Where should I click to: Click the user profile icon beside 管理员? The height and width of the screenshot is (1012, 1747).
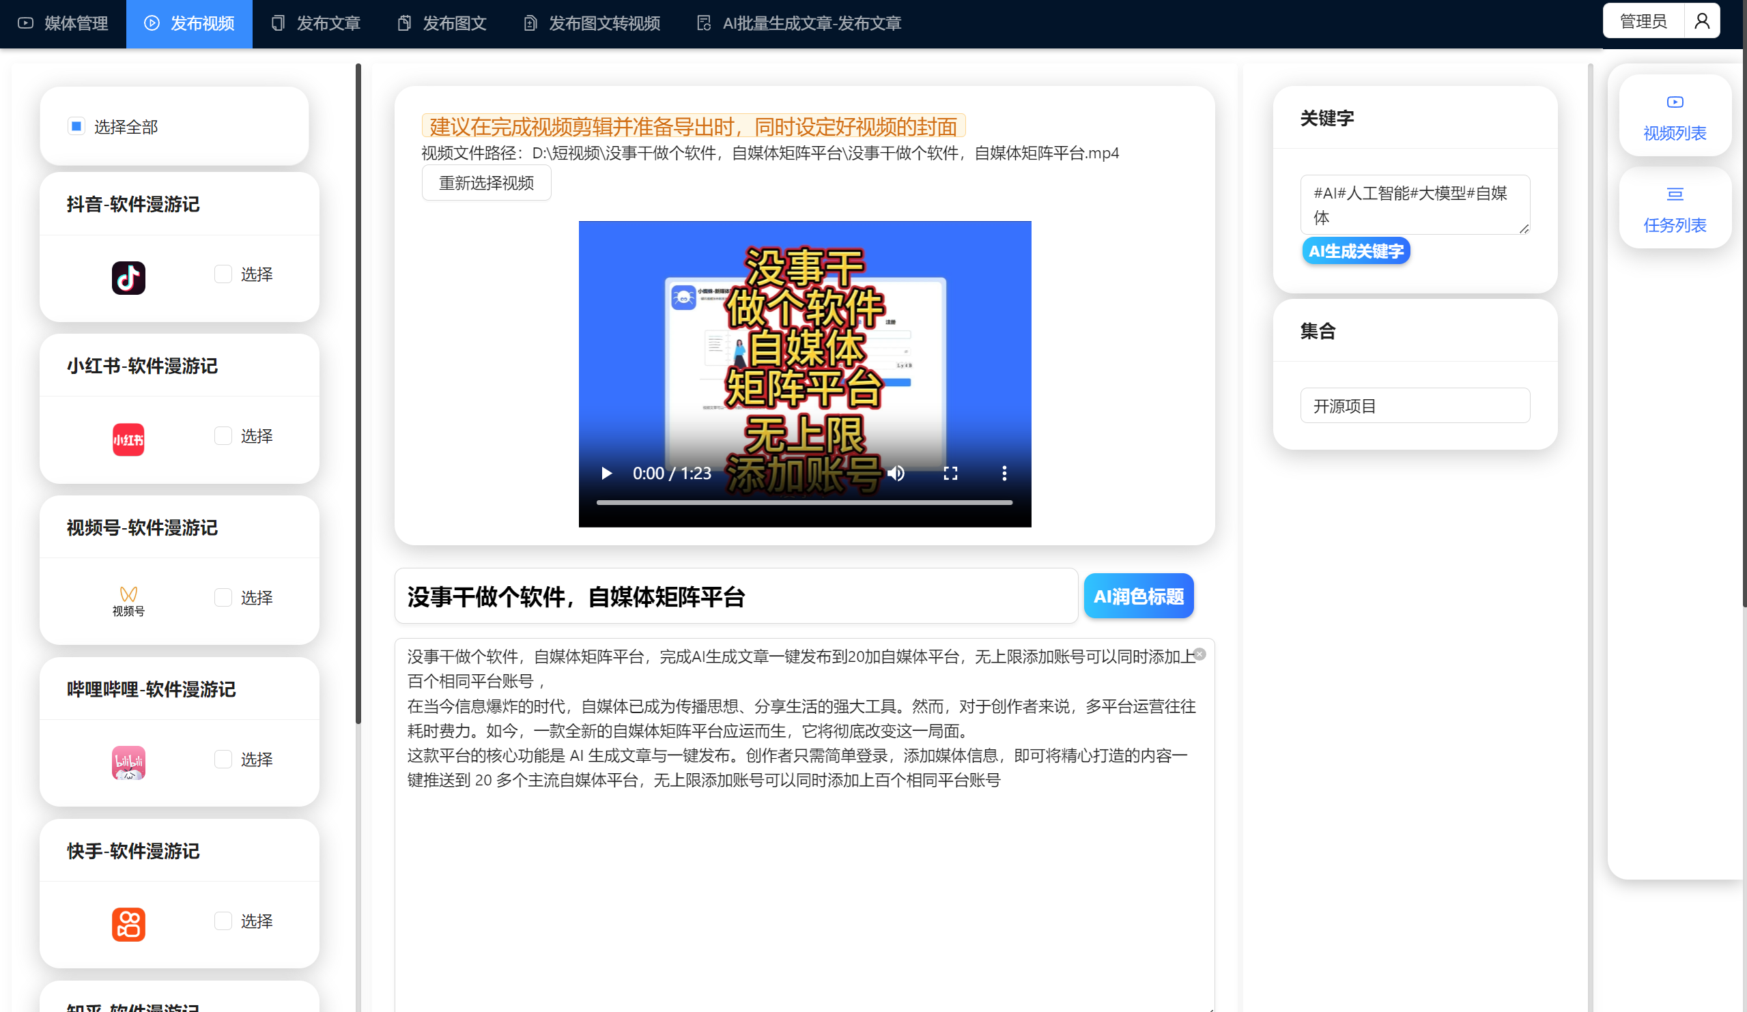1701,21
